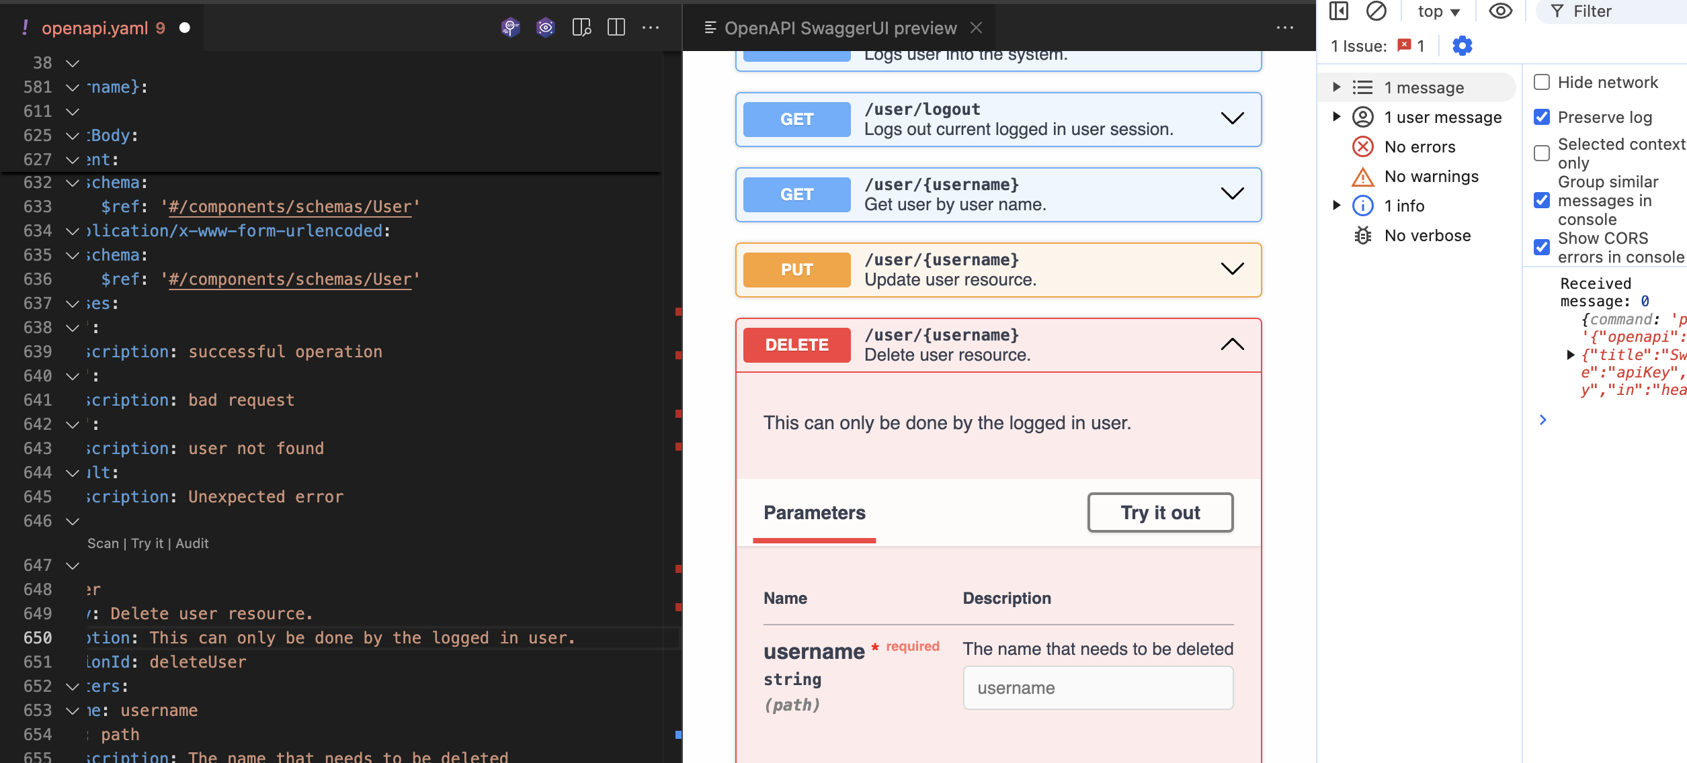Click the purple eye preview icon in editor toolbar
The image size is (1687, 763).
click(545, 28)
